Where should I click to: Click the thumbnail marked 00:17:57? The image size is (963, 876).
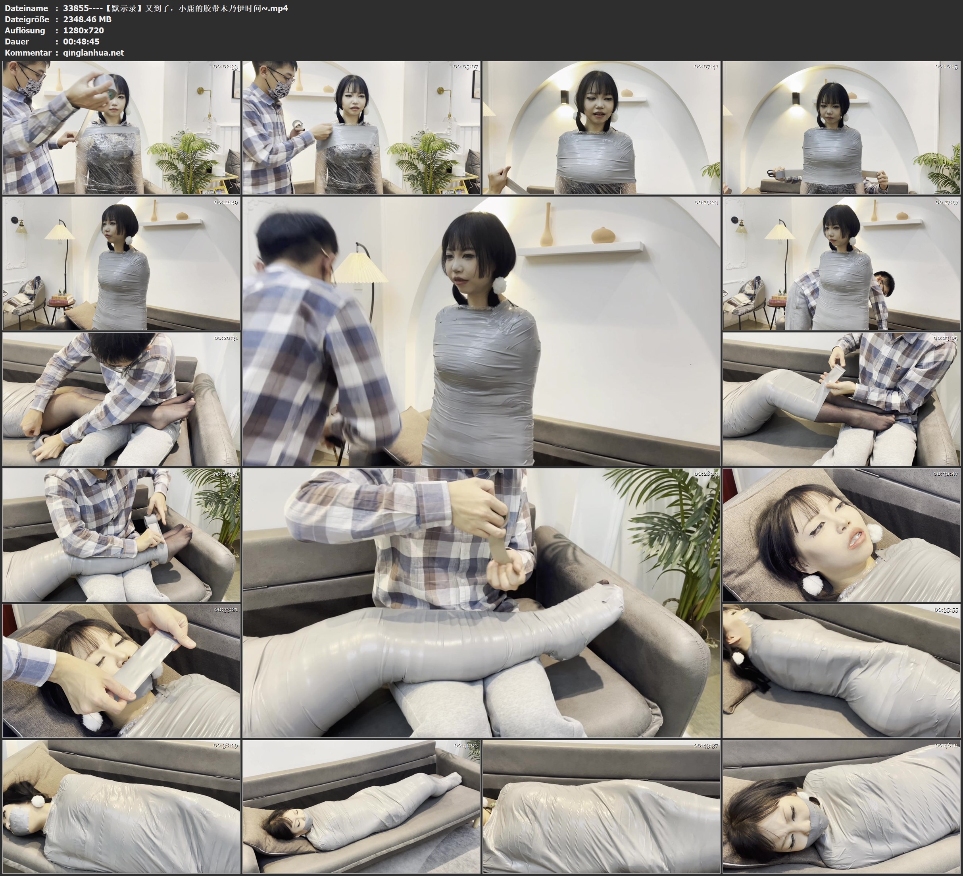[x=842, y=263]
